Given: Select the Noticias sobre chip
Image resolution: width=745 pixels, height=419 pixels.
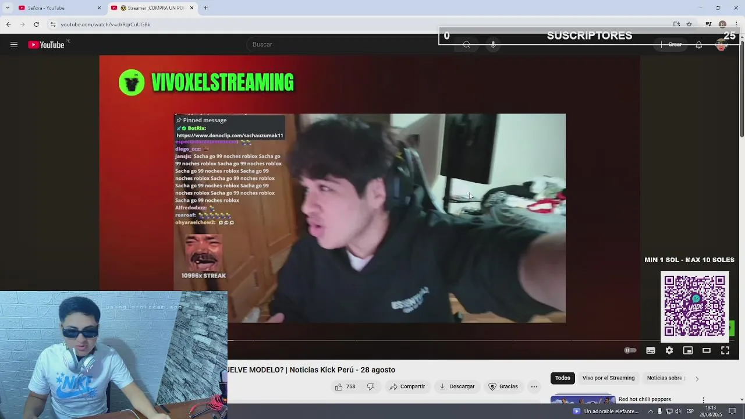Looking at the screenshot, I should pos(665,378).
